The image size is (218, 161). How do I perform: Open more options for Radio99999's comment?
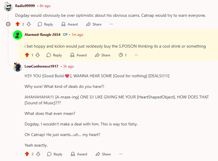click(111, 24)
